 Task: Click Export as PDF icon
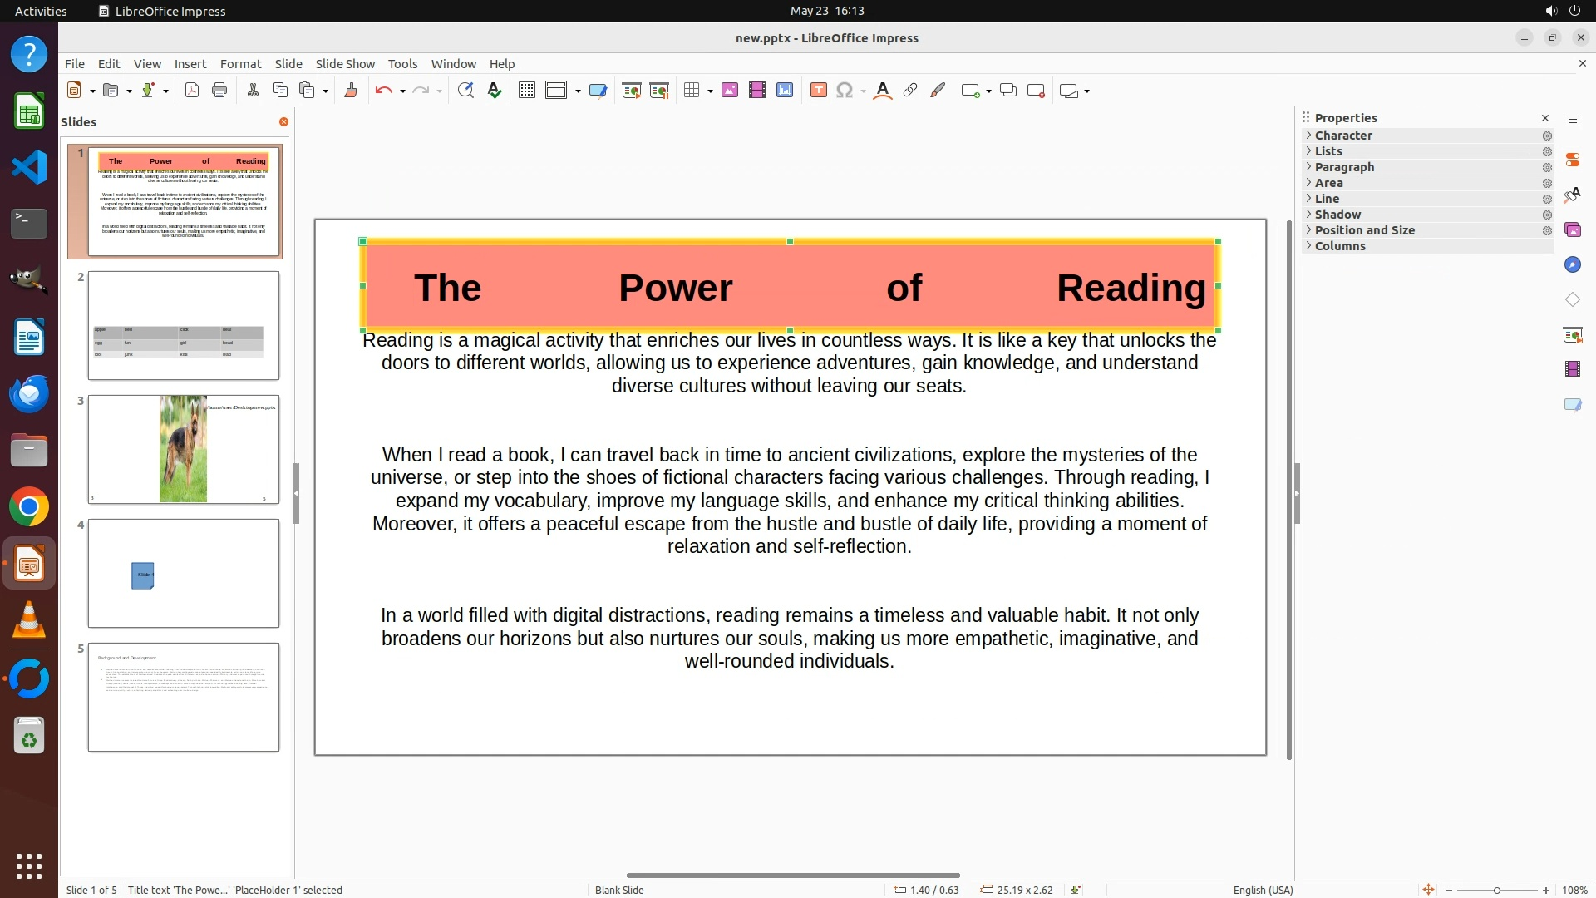tap(192, 91)
